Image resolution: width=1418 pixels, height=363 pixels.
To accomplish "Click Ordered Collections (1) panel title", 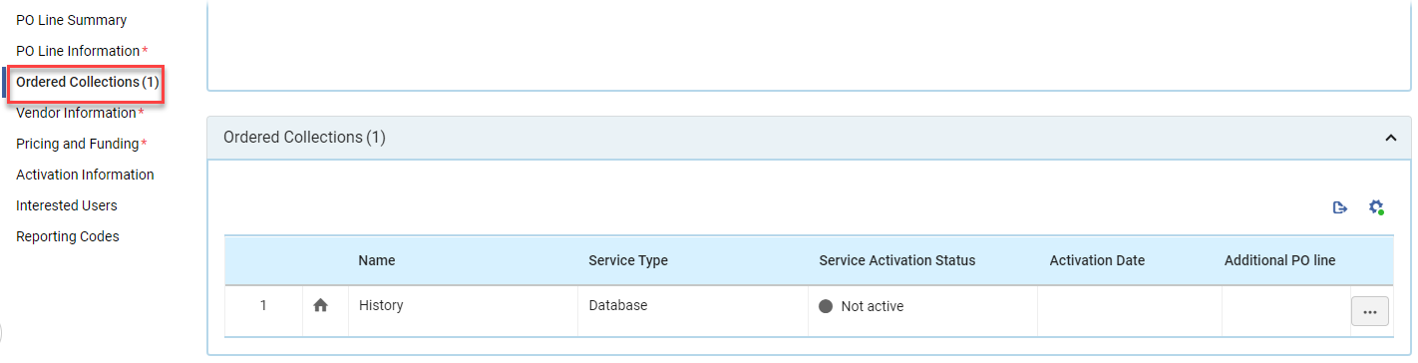I will [304, 138].
